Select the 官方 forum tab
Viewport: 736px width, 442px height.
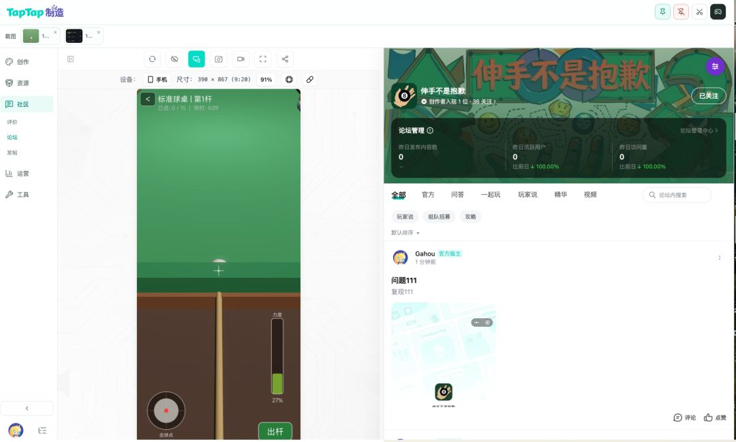(x=428, y=195)
